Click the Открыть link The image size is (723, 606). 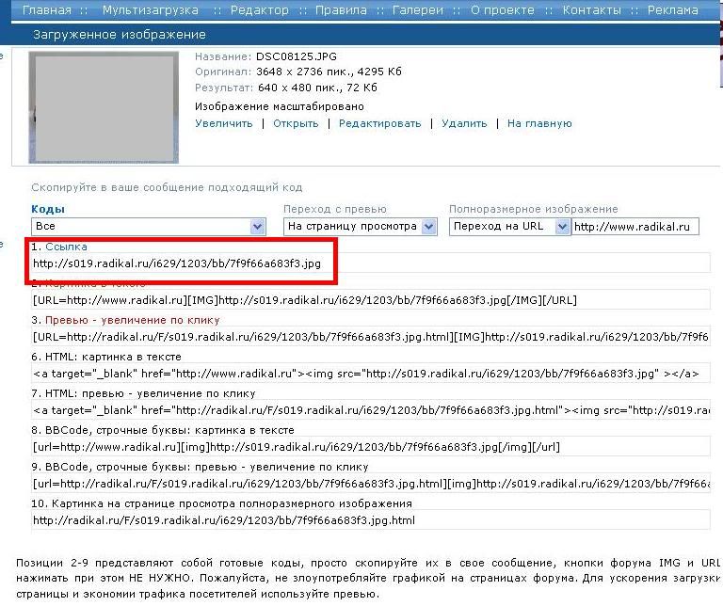tap(296, 123)
